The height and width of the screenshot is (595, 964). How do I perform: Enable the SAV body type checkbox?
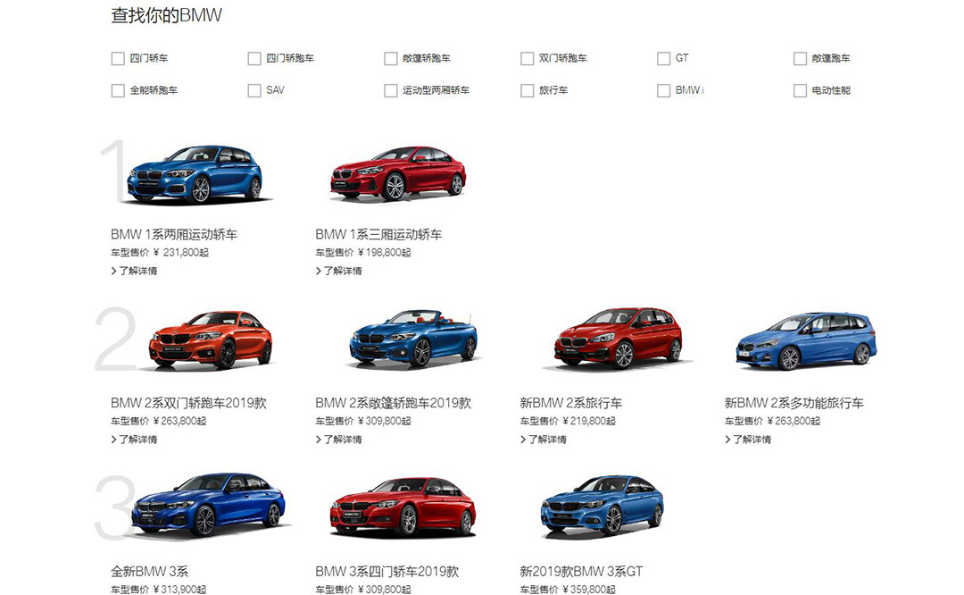click(254, 91)
